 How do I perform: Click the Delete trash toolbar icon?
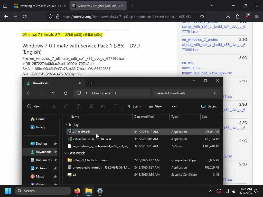(x=116, y=106)
